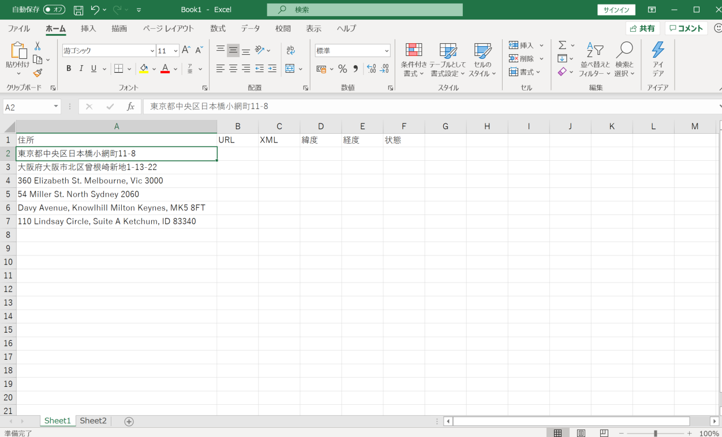This screenshot has width=722, height=437.
Task: Click the fill color bucket
Action: click(x=144, y=69)
